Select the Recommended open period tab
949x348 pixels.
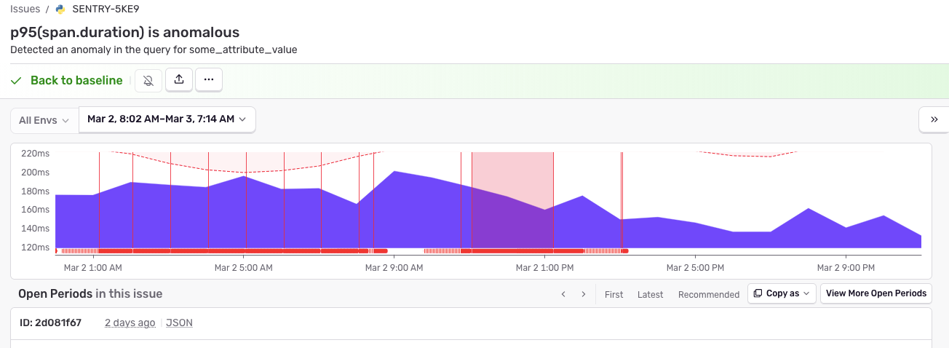[x=708, y=294]
